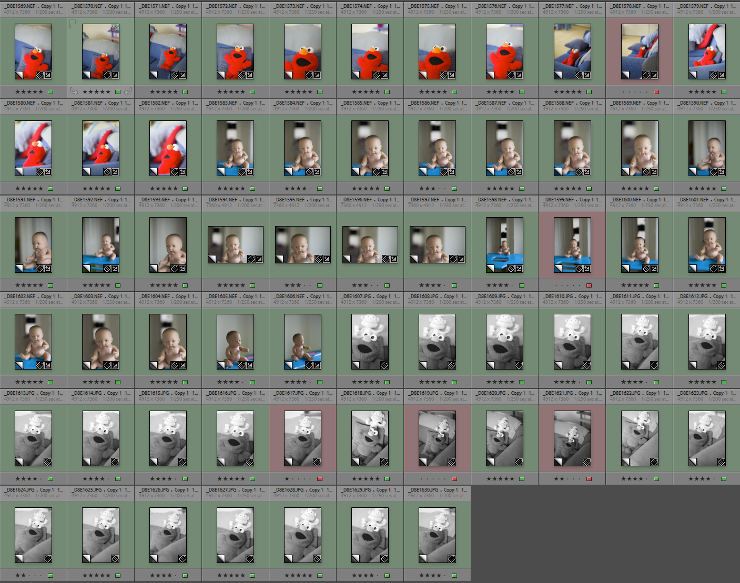
Task: Click green color label of _D8E1569.NEF
Action: pos(50,92)
